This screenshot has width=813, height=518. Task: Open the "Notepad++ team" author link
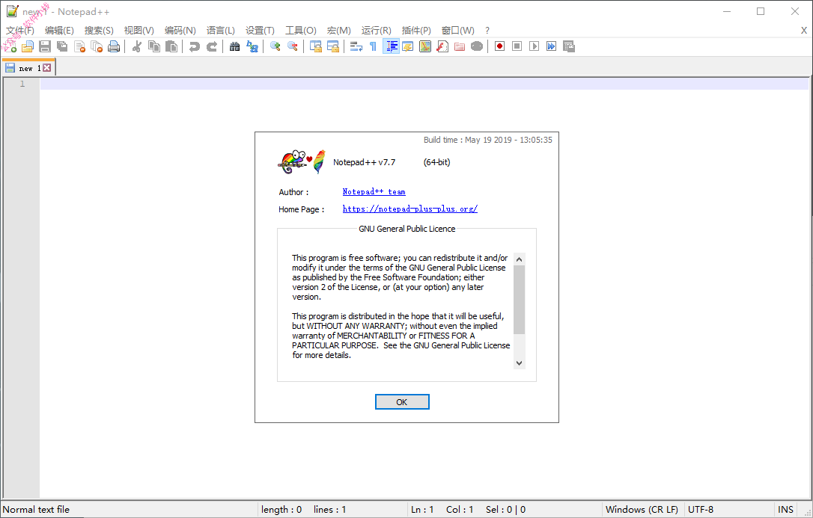coord(374,192)
